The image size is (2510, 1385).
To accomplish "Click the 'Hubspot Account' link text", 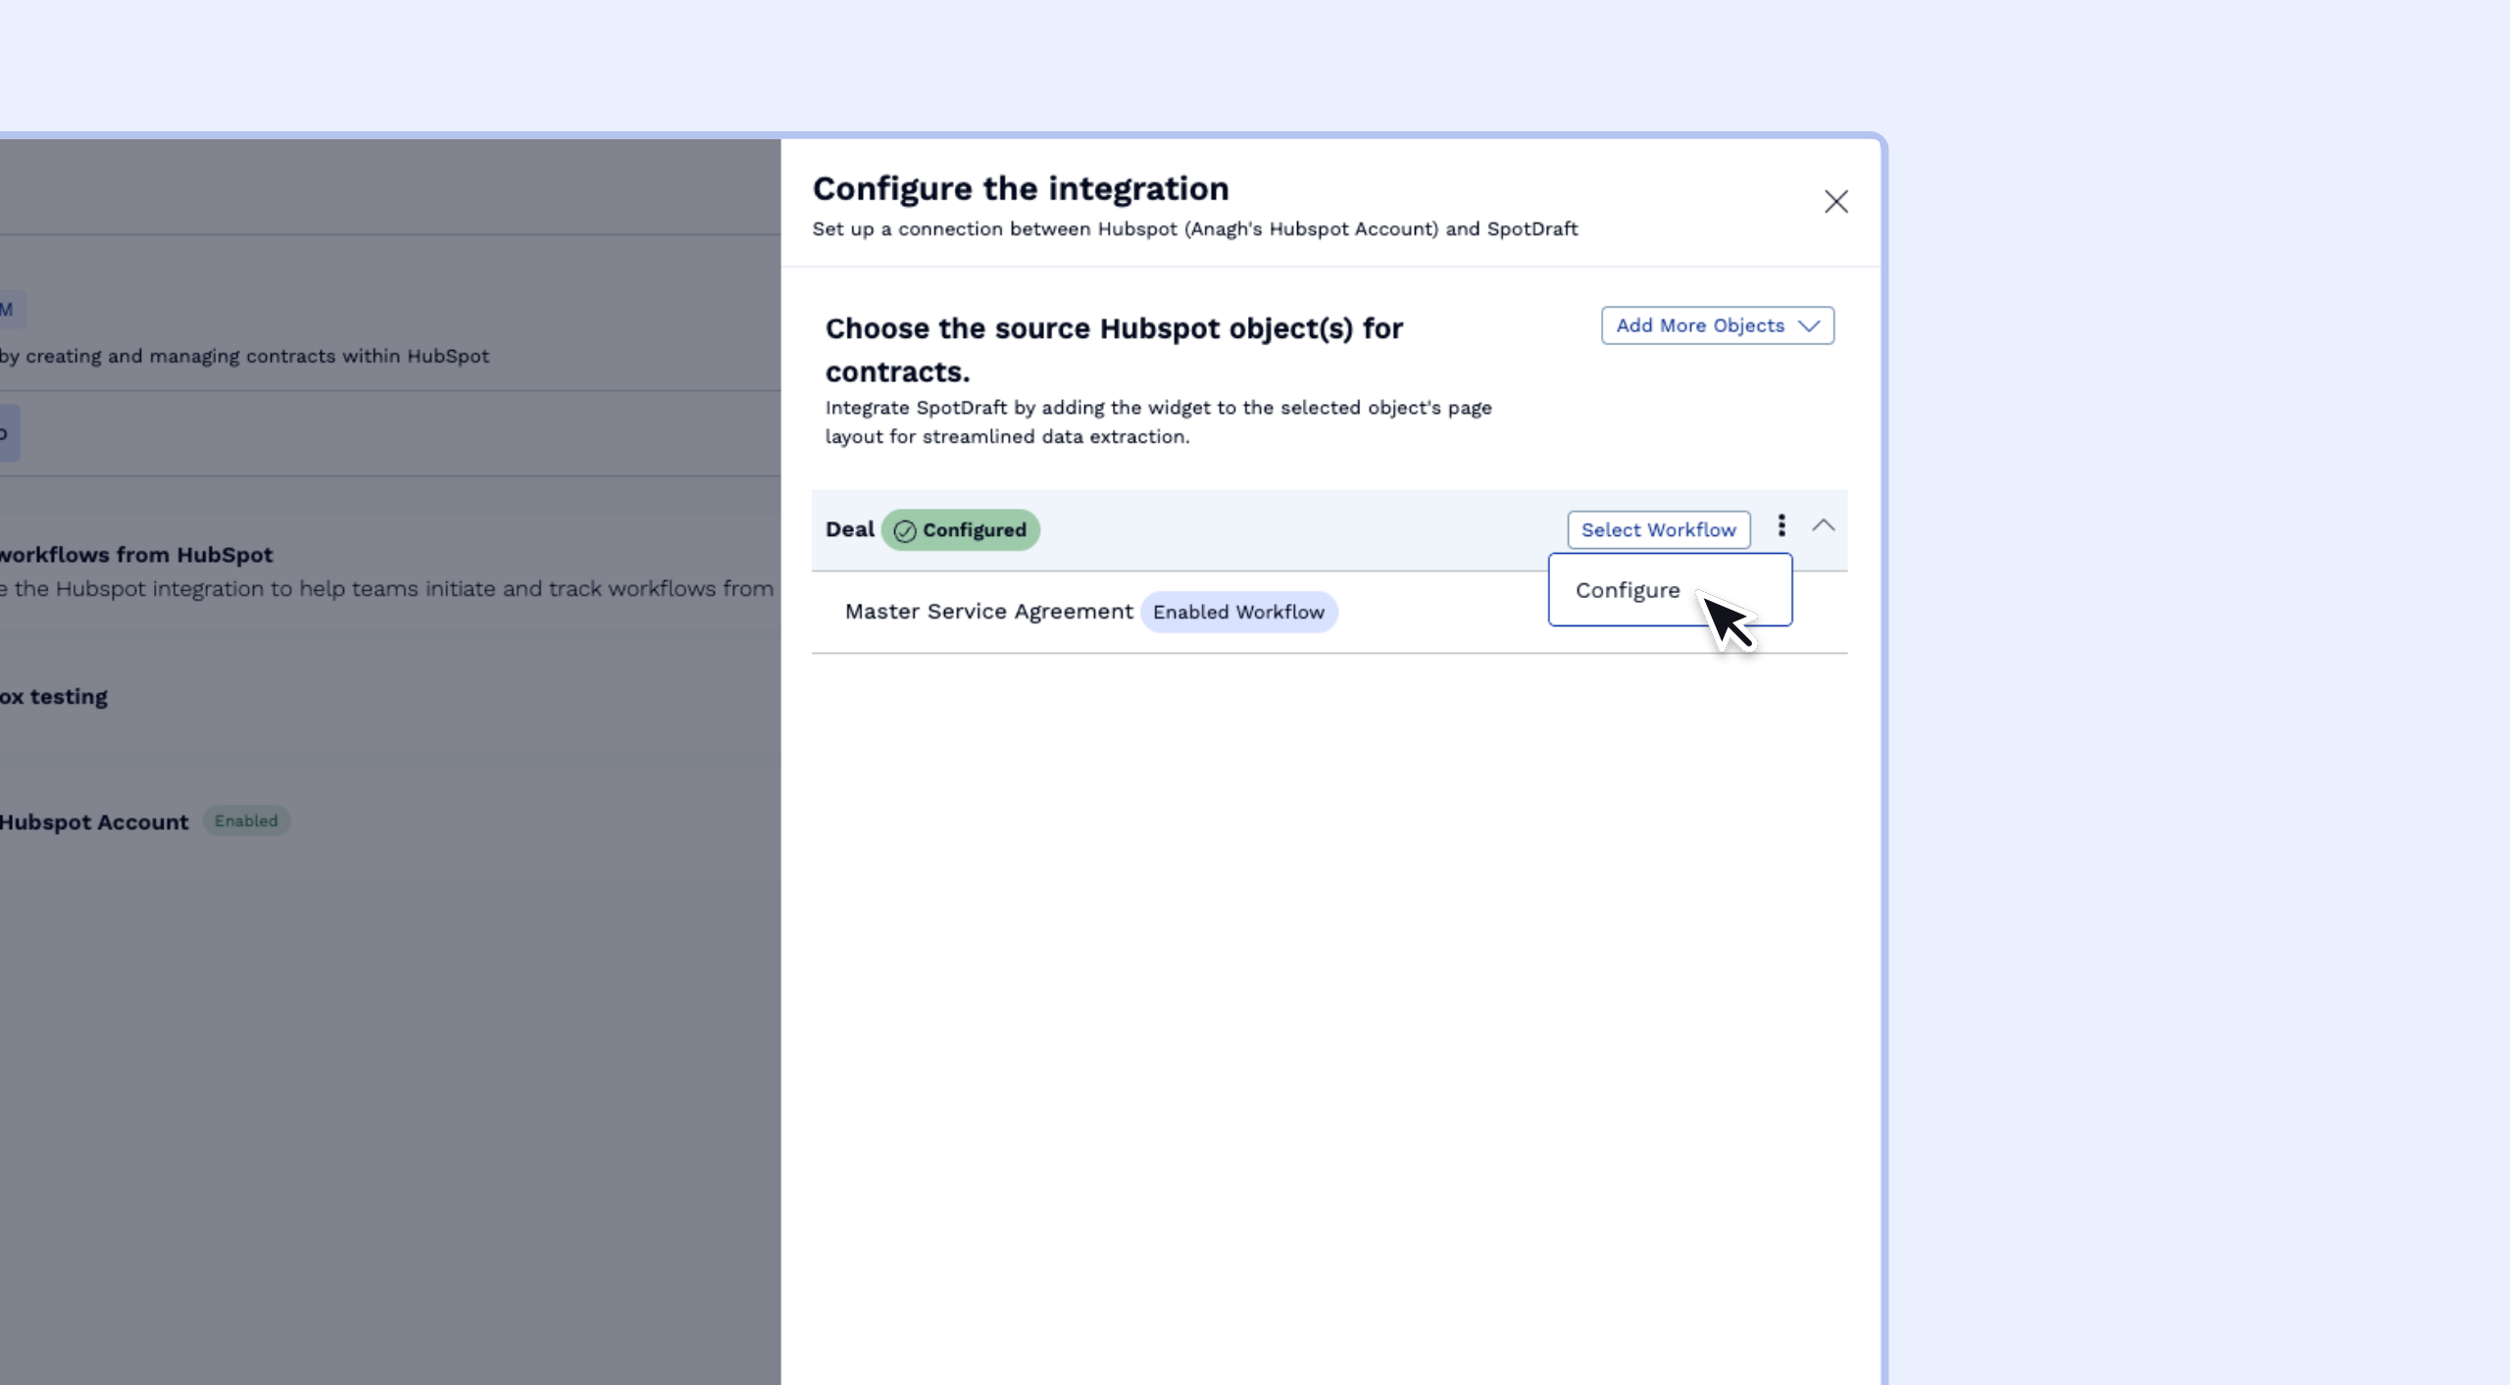I will point(93,822).
